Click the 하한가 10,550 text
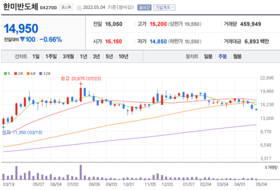The image size is (280, 190). 185,42
